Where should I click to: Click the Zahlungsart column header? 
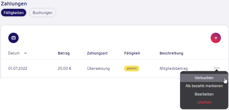click(97, 53)
